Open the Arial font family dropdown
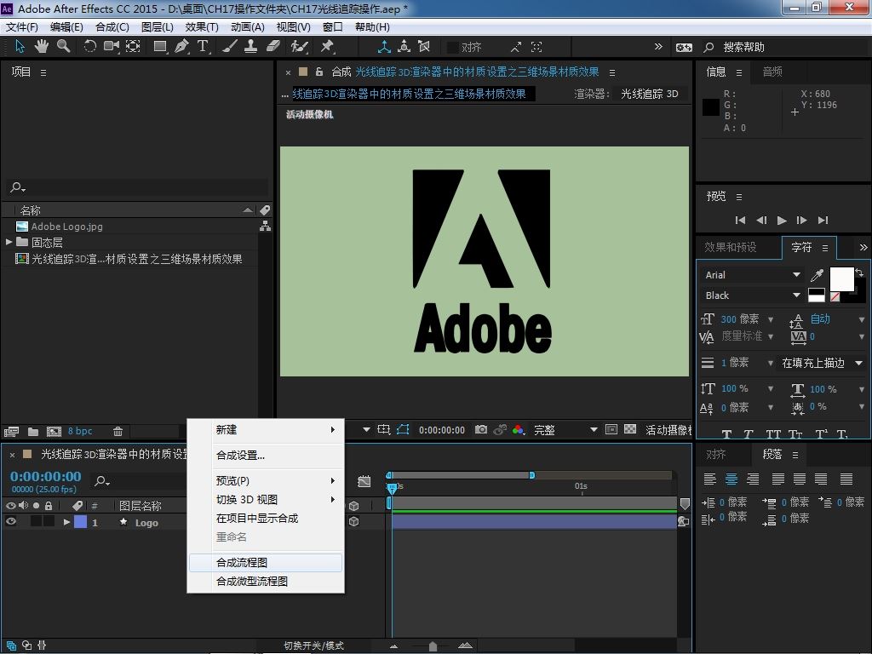 point(753,275)
